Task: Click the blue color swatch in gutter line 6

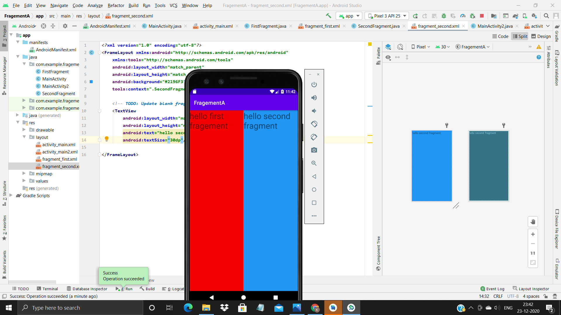Action: pyautogui.click(x=91, y=82)
